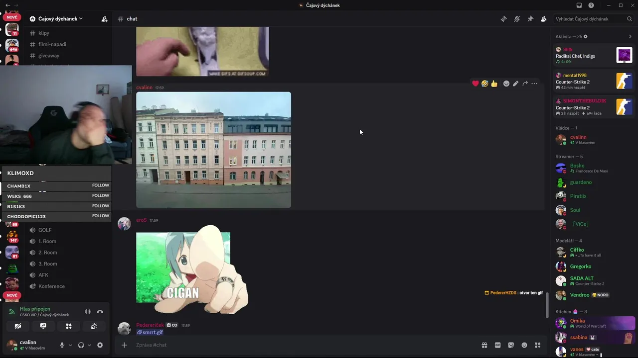This screenshot has height=358, width=638.
Task: Open more message options (three dots)
Action: (534, 84)
